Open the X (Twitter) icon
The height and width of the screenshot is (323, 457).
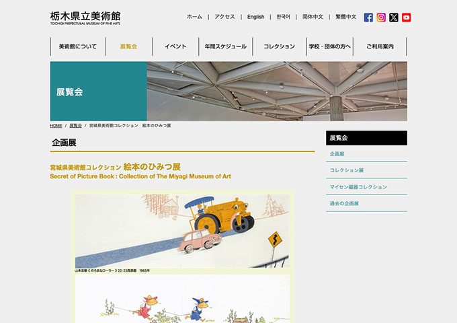tap(394, 17)
